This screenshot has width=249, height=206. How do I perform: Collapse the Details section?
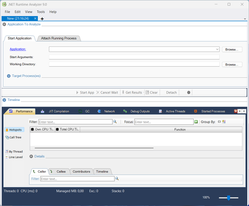[31, 156]
